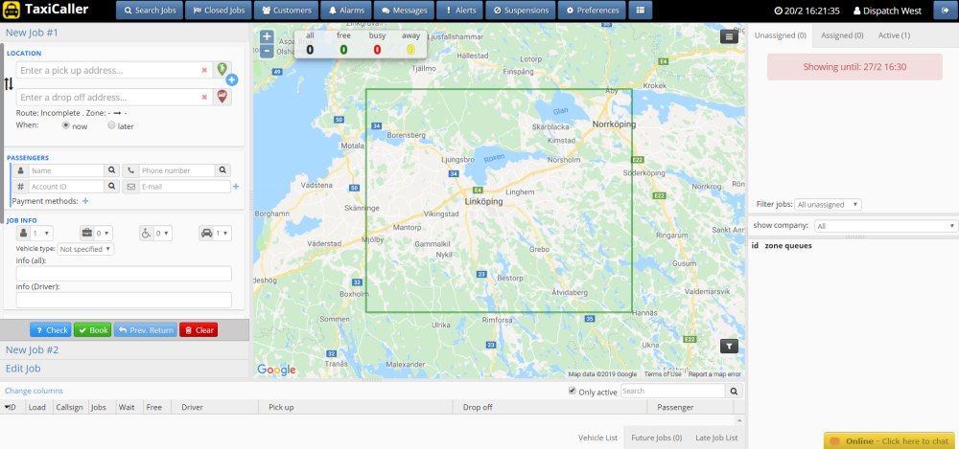Switch to the Assigned (0) tab
Screen dimensions: 959x449
point(842,35)
